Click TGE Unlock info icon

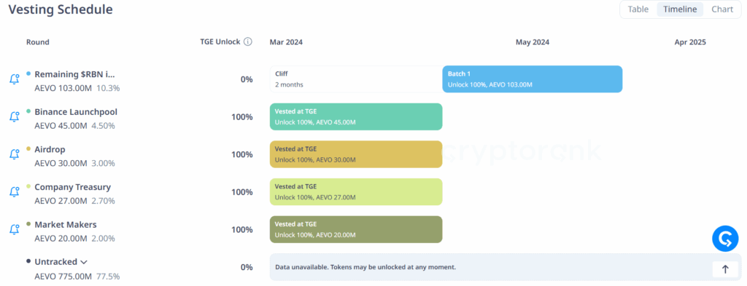point(248,41)
